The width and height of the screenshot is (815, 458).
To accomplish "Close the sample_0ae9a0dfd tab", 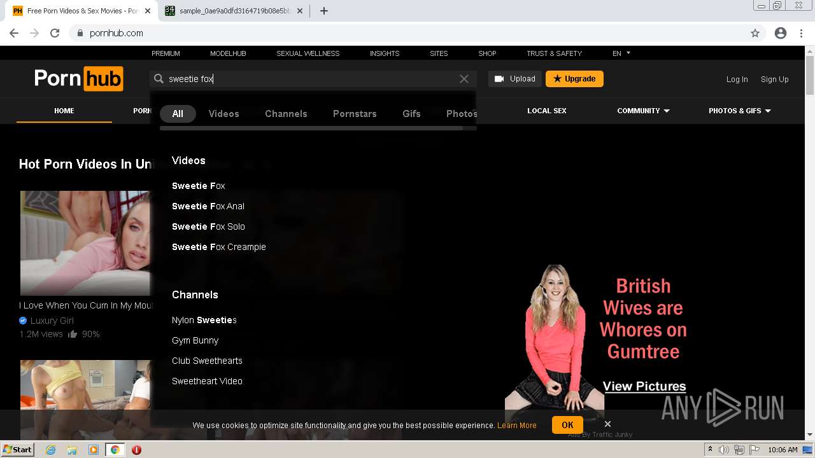I will (300, 11).
